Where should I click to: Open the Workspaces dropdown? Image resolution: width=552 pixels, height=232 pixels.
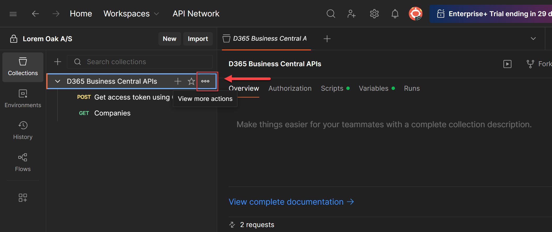click(x=131, y=14)
